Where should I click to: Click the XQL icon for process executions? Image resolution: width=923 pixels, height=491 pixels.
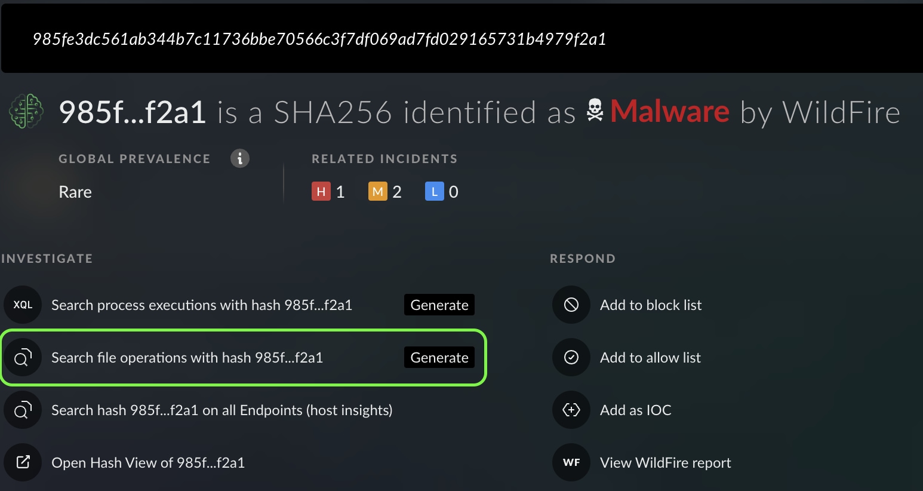pyautogui.click(x=23, y=305)
